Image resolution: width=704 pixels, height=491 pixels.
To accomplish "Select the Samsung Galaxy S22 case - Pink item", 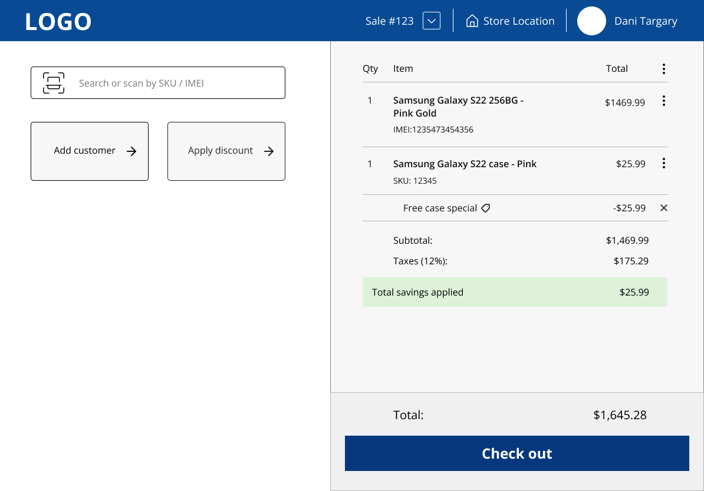I will (465, 164).
